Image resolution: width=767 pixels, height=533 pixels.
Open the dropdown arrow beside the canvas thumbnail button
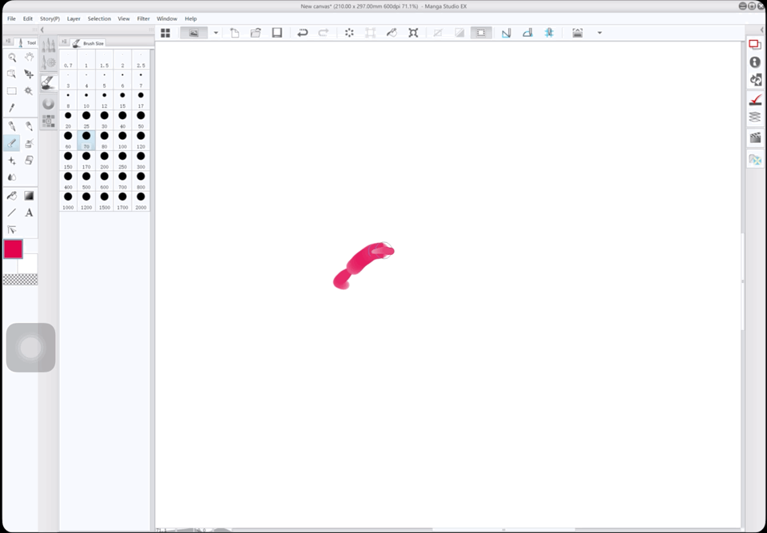(215, 33)
